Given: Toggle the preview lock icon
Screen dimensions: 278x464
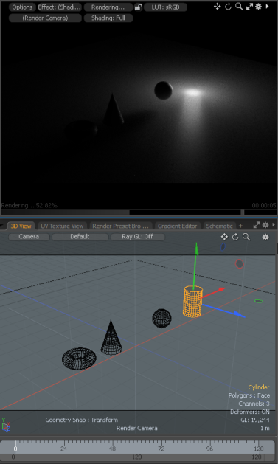Looking at the screenshot, I should coord(138,7).
